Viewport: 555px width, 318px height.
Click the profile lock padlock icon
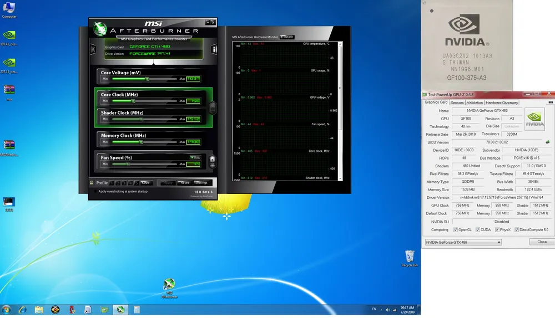click(x=92, y=182)
